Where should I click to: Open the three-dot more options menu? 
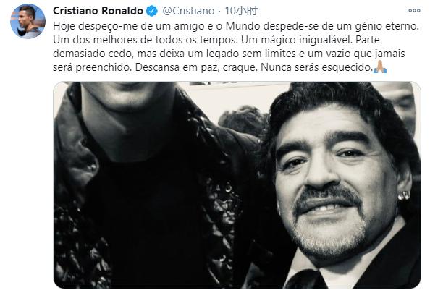pos(414,11)
